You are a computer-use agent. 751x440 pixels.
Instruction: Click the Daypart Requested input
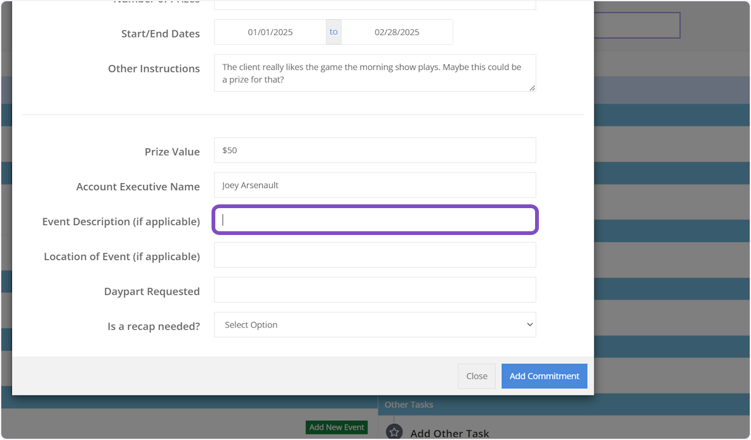pos(375,290)
